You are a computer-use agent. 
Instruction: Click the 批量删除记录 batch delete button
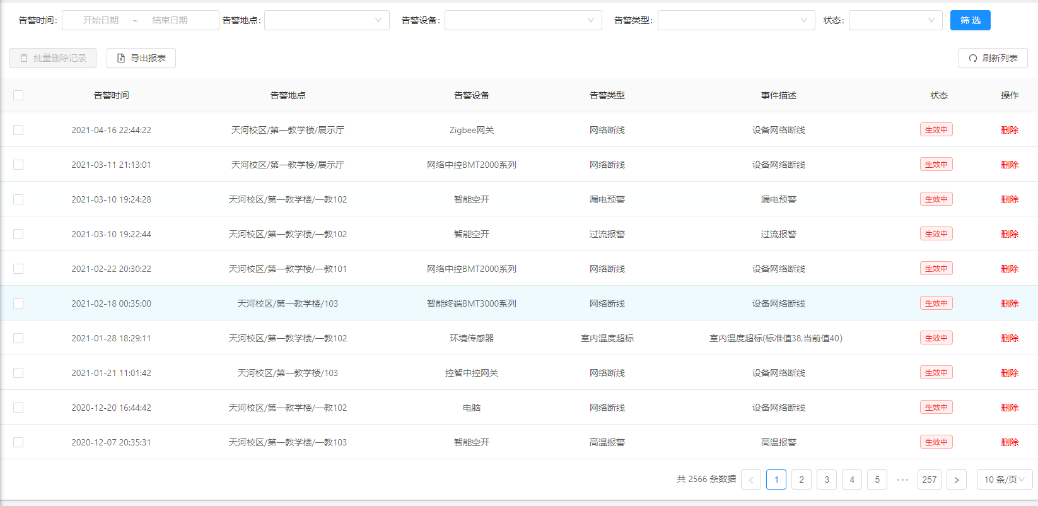(x=53, y=58)
